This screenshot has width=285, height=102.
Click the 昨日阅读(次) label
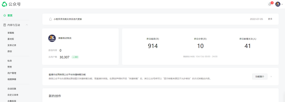pos(153,39)
